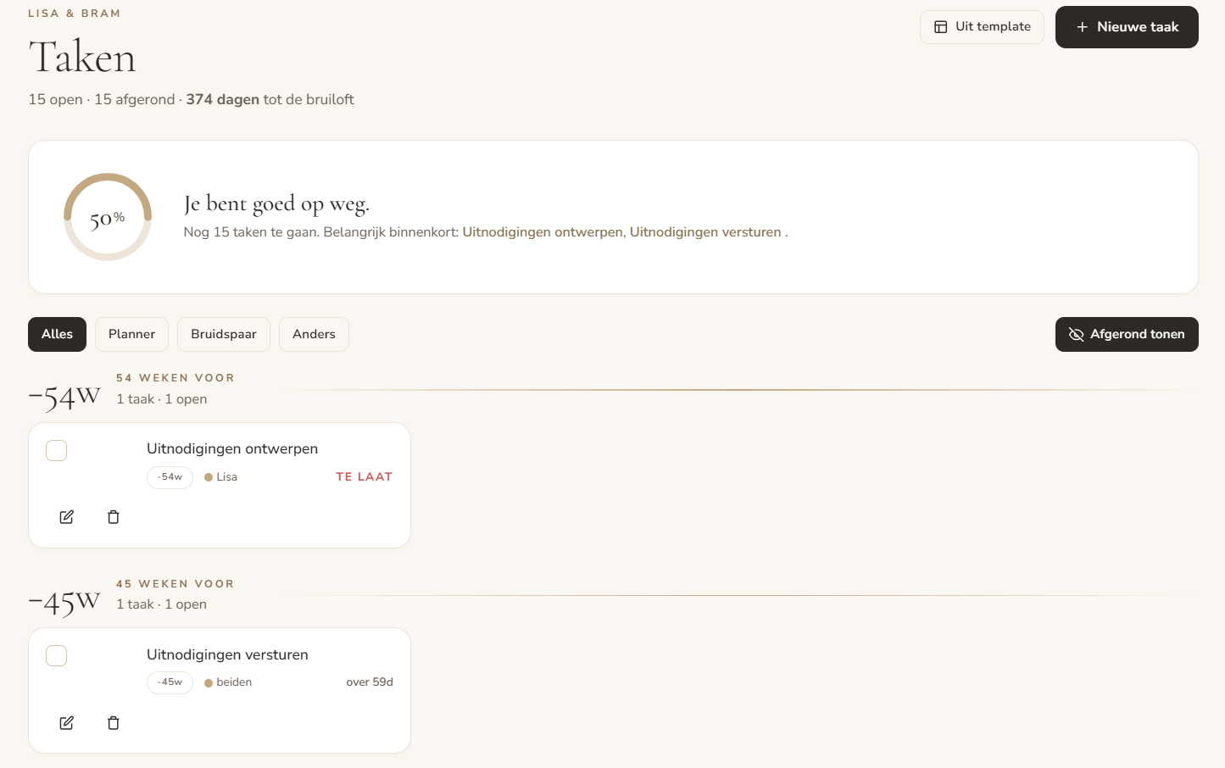1225x768 pixels.
Task: Edit the Uitnodigingen ontwerpen task
Action: (x=66, y=517)
